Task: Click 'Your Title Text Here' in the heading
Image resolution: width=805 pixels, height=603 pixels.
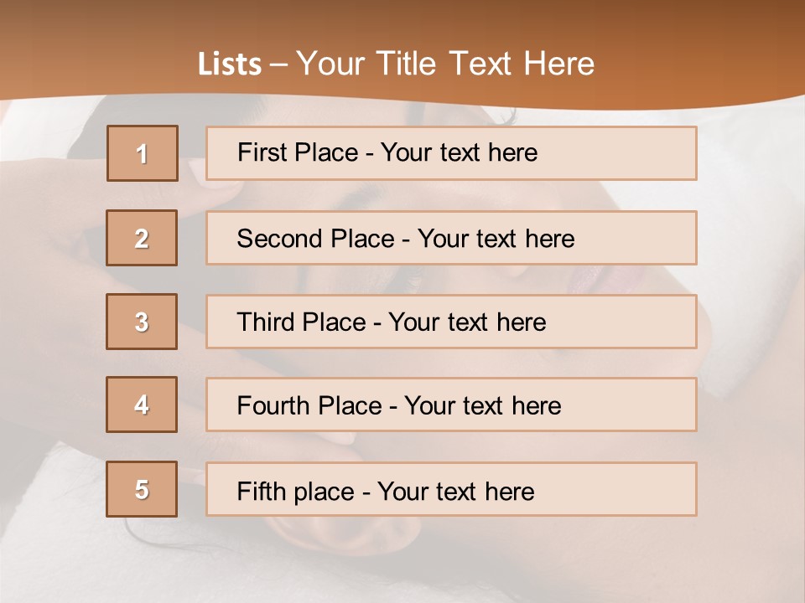Action: [445, 64]
